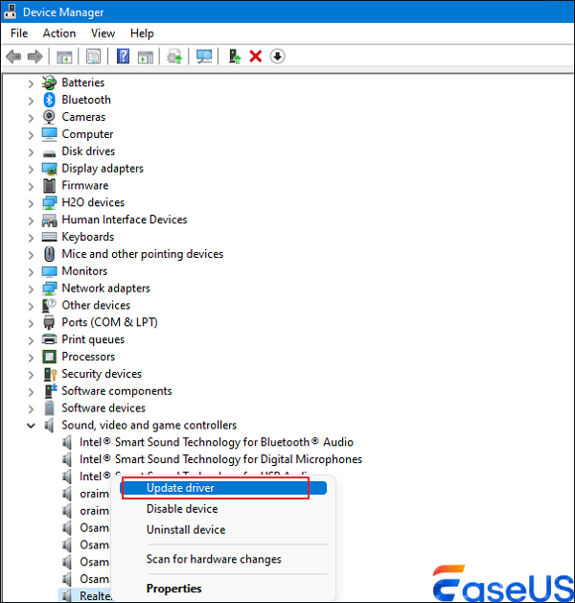Image resolution: width=575 pixels, height=603 pixels.
Task: Select the Software devices label
Action: tap(103, 408)
